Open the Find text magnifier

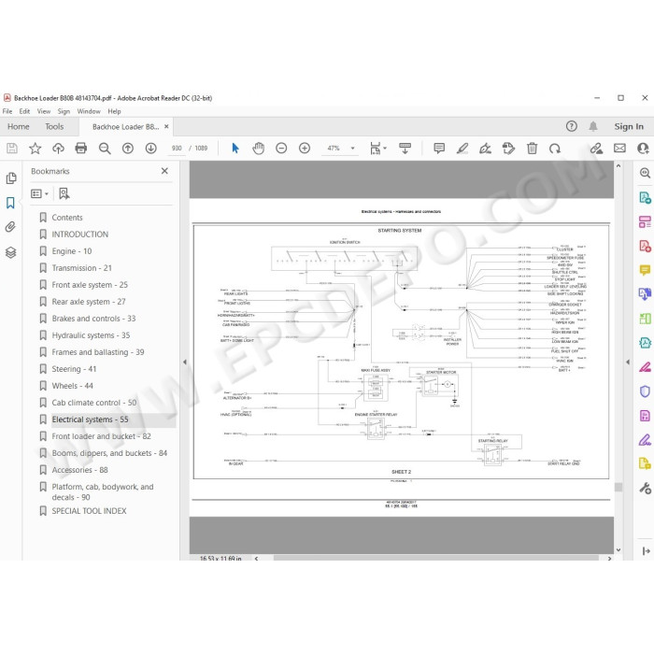105,148
